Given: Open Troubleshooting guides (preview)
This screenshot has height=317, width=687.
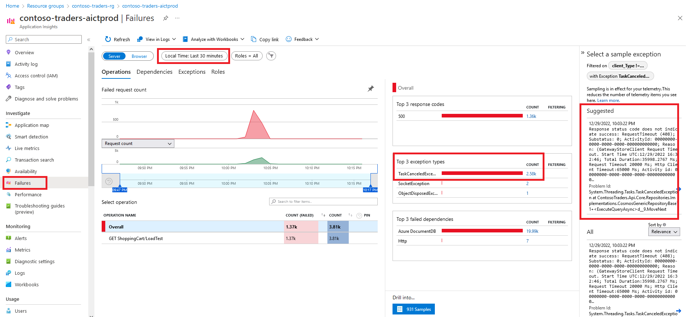Looking at the screenshot, I should [x=39, y=209].
